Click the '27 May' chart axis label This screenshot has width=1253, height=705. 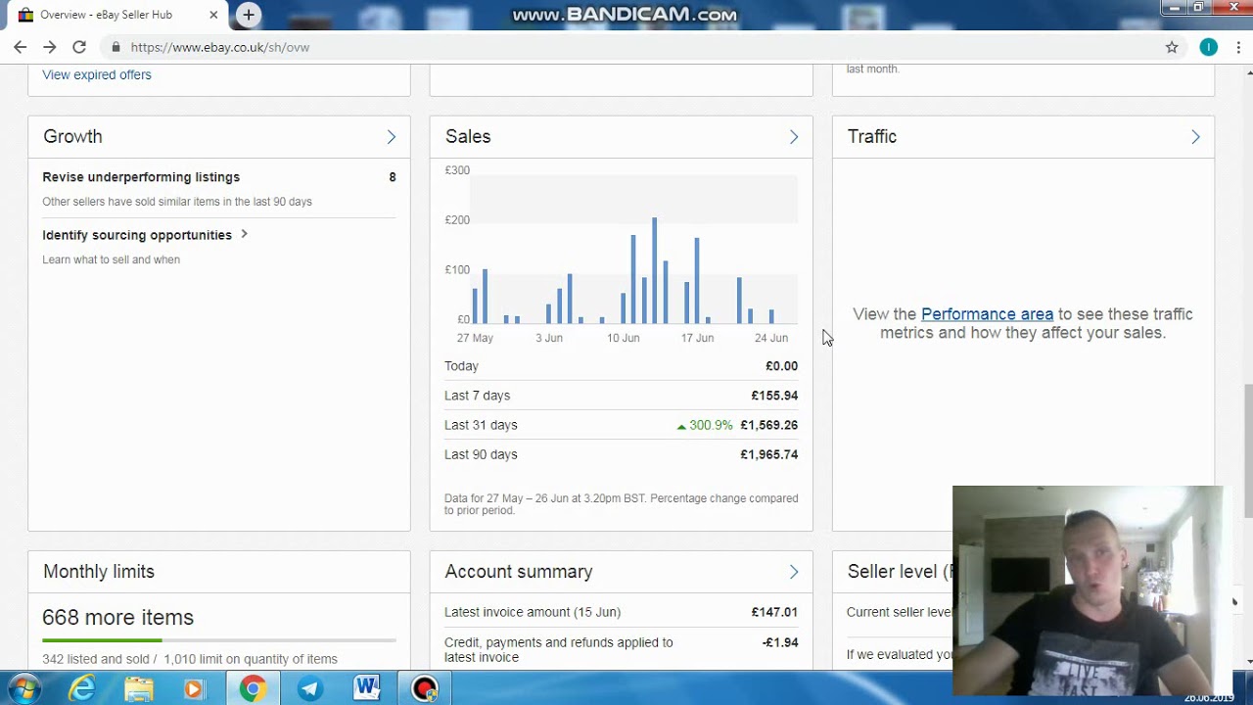point(475,338)
